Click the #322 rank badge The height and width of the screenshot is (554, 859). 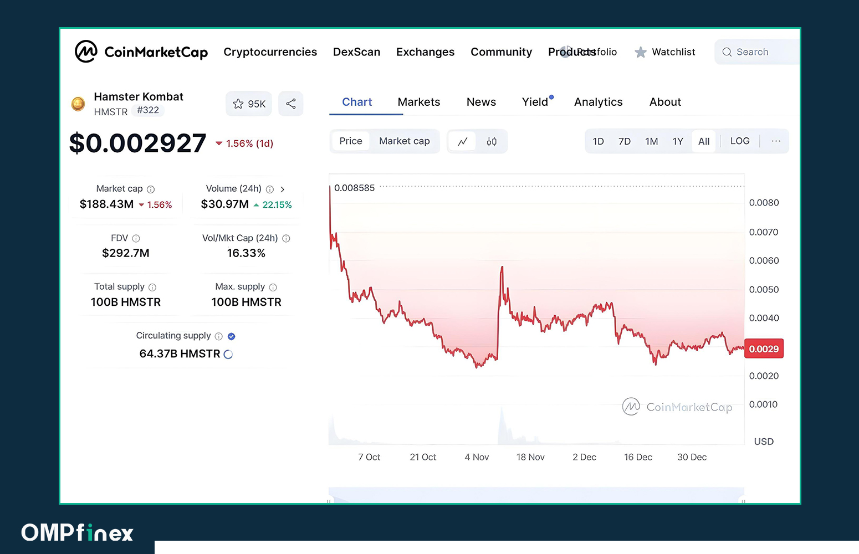click(x=148, y=110)
